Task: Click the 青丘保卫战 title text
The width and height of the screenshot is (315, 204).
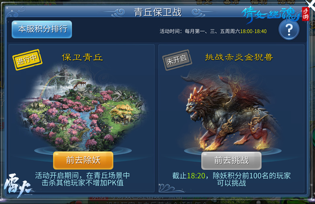Action: coord(158,12)
